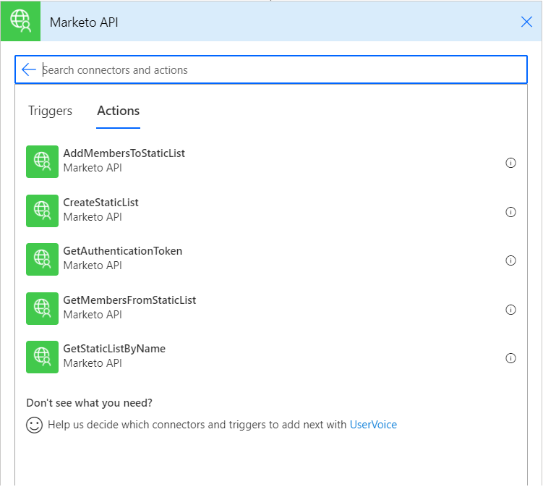
Task: Click the GetAuthenticationToken action icon
Action: point(42,259)
